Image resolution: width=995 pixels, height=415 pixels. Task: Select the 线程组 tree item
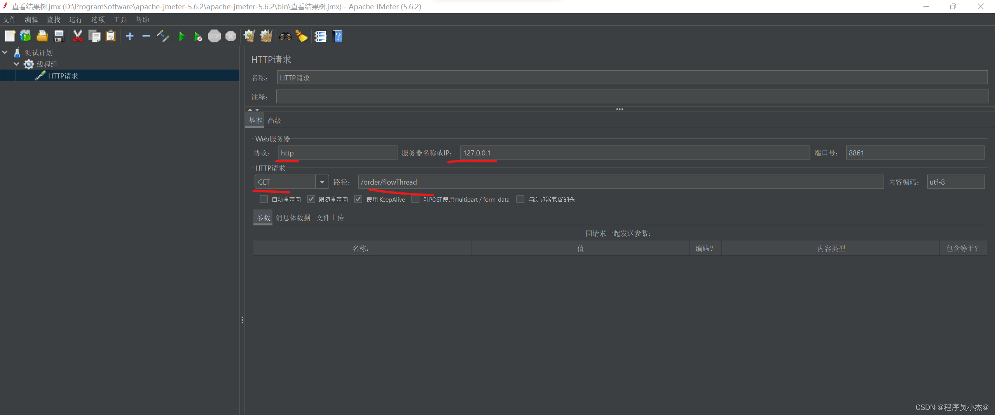[47, 64]
